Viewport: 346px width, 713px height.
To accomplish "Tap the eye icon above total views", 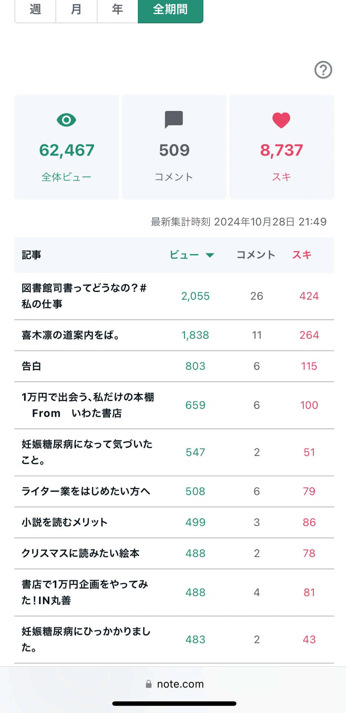I will [66, 120].
